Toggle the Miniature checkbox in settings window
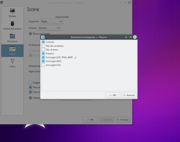Viewport: 180px width, 142px height. (x=30, y=98)
